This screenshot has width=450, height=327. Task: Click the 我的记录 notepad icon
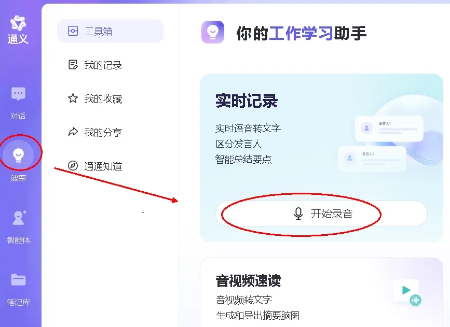click(73, 65)
